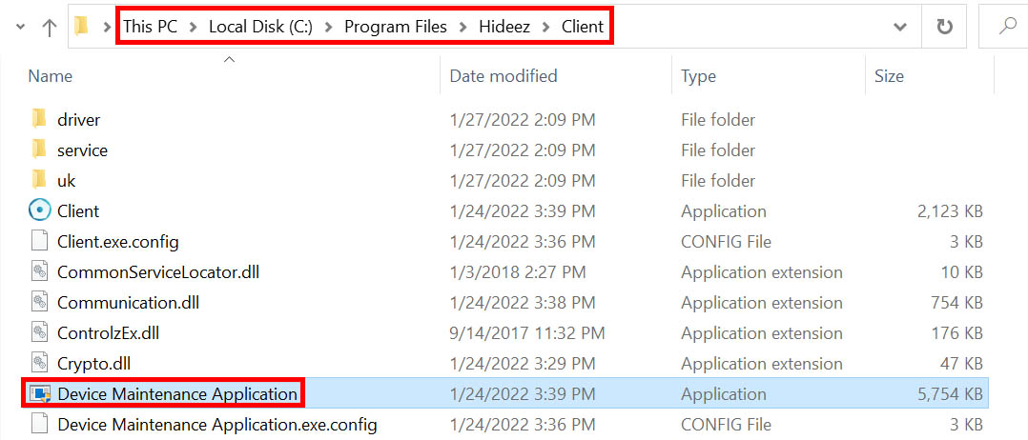Open the recent locations dropdown arrow
This screenshot has height=440, width=1028.
click(x=20, y=27)
